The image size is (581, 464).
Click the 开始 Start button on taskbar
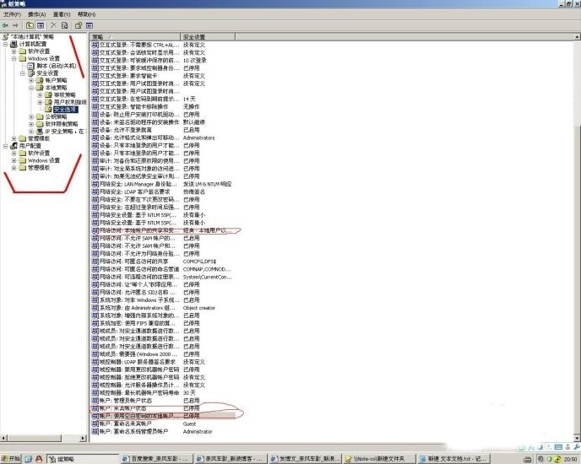click(x=12, y=458)
